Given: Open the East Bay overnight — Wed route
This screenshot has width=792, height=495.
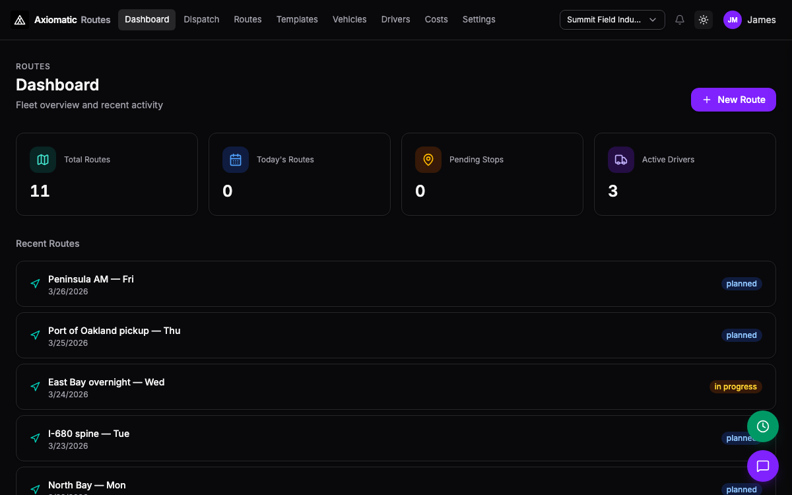Looking at the screenshot, I should tap(396, 387).
